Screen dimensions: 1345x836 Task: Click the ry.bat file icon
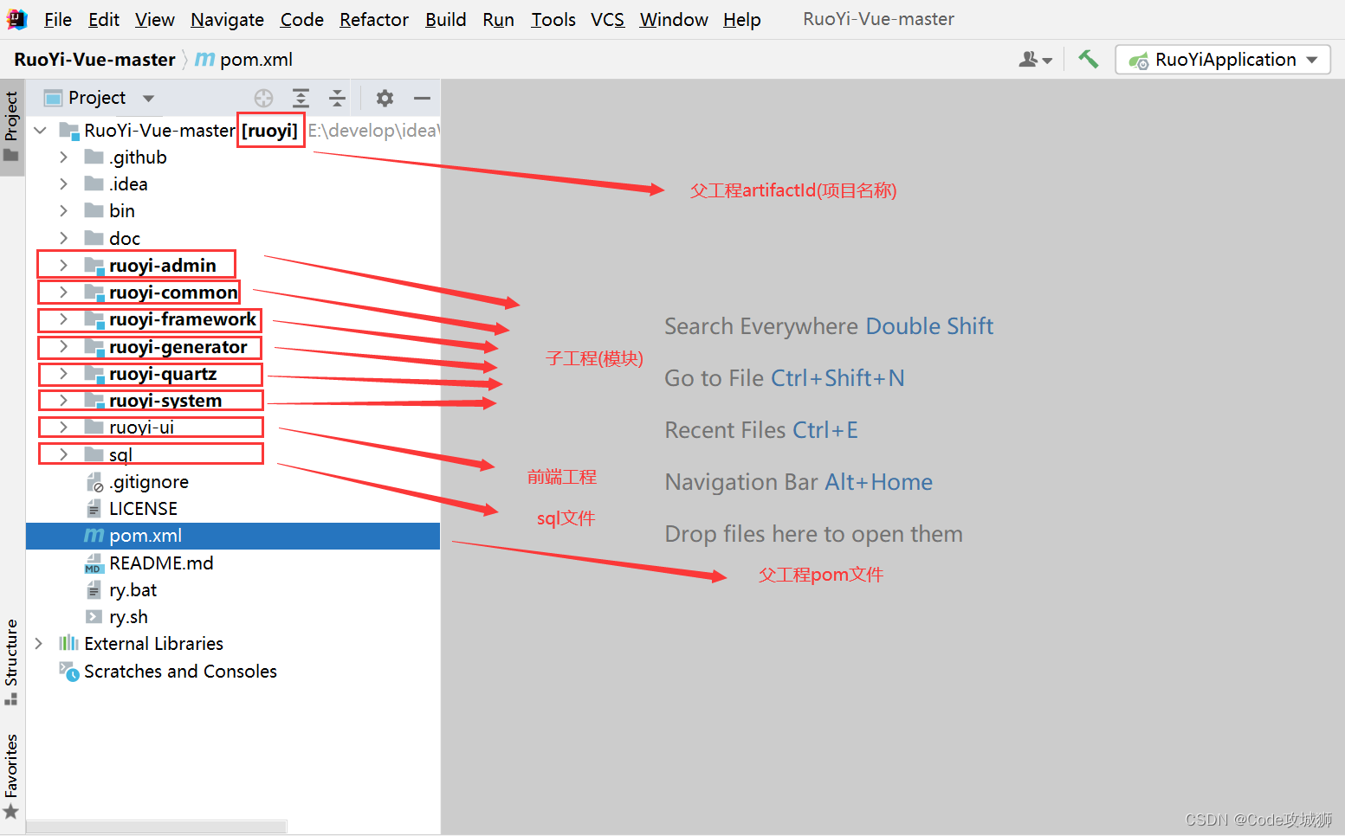94,590
